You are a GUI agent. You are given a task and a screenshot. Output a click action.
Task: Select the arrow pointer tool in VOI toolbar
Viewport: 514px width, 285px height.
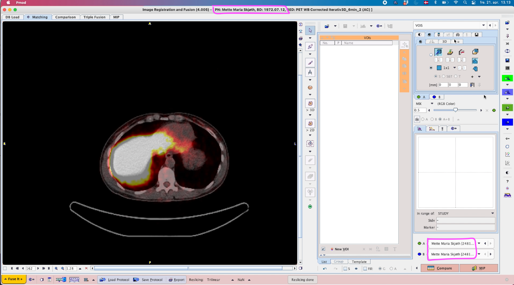310,30
